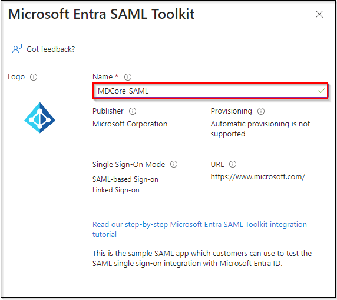
Task: Open the Got feedback? link
Action: coord(51,49)
